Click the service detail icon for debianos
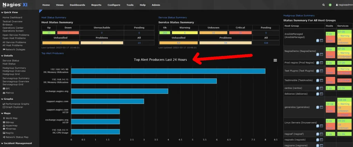This screenshot has width=353, height=147. pyautogui.click(x=317, y=94)
